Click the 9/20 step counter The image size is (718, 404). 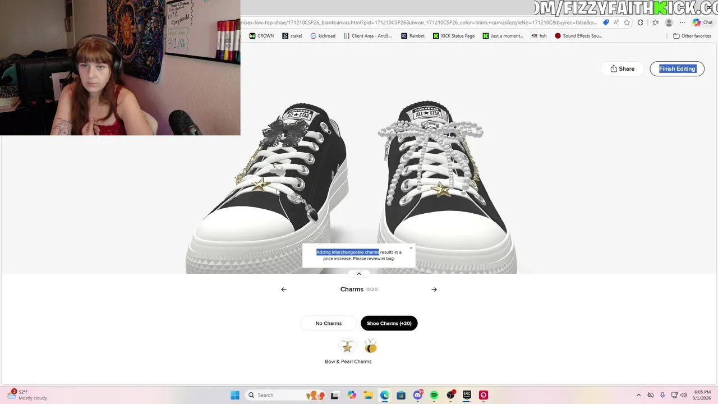[x=372, y=290]
